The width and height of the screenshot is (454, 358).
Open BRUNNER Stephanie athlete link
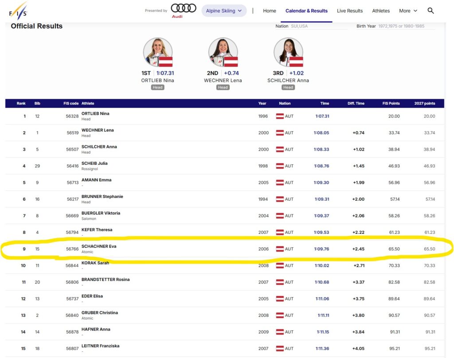point(102,197)
